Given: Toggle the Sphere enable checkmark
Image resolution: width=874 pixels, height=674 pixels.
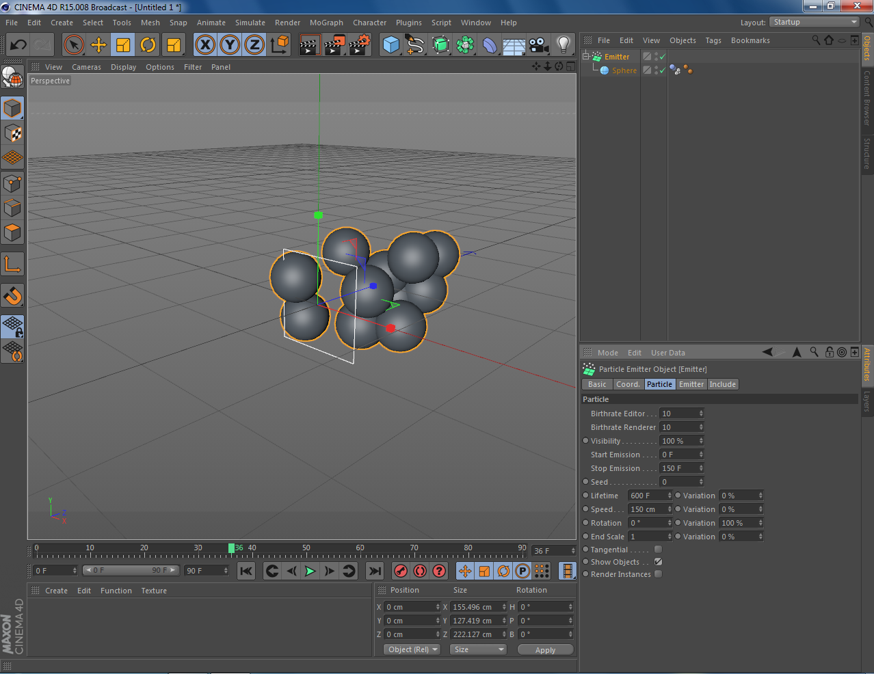Looking at the screenshot, I should [662, 70].
